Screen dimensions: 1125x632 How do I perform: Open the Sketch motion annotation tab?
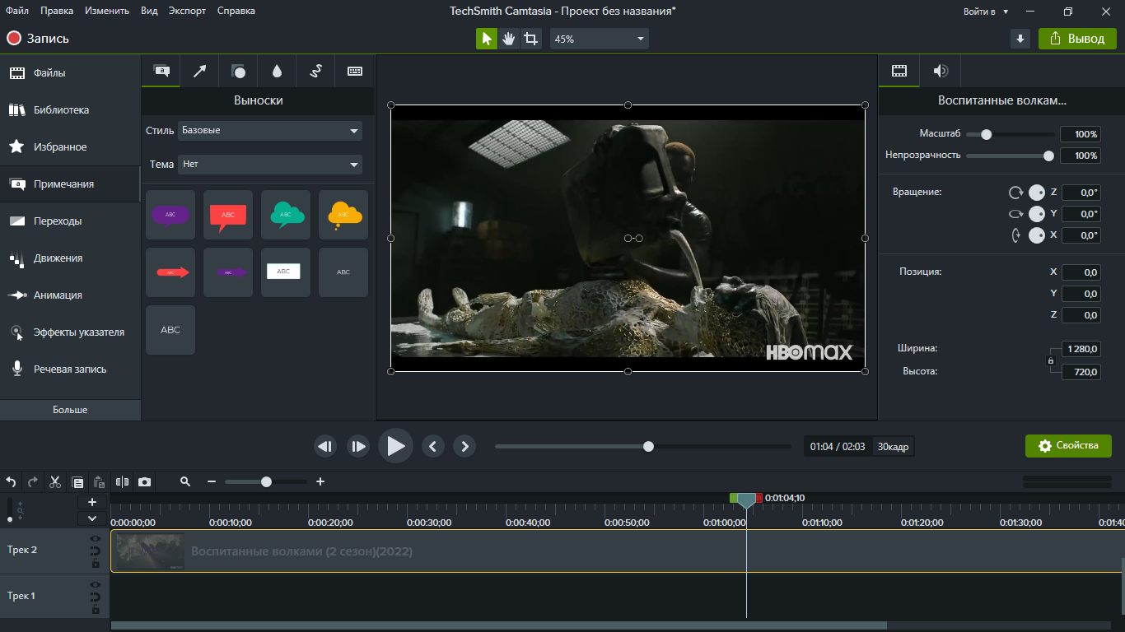[x=315, y=72]
